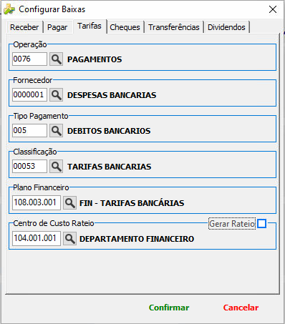Viewport: 285px width, 324px height.
Task: Open the Classificação lookup magnifier
Action: (56, 167)
